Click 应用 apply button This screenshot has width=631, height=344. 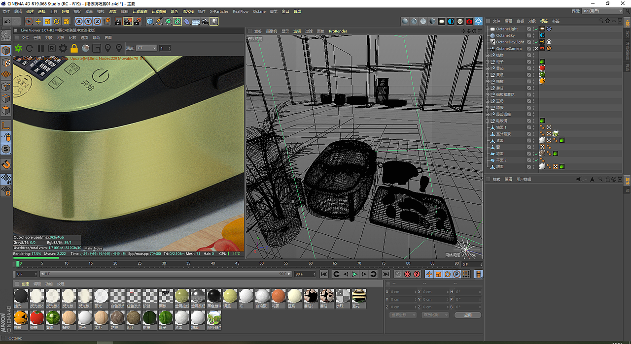(x=468, y=315)
